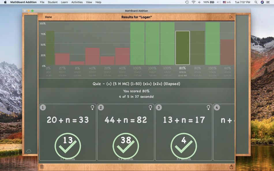Click the checkmark answer 13 circle
This screenshot has height=171, width=274.
coord(68,146)
